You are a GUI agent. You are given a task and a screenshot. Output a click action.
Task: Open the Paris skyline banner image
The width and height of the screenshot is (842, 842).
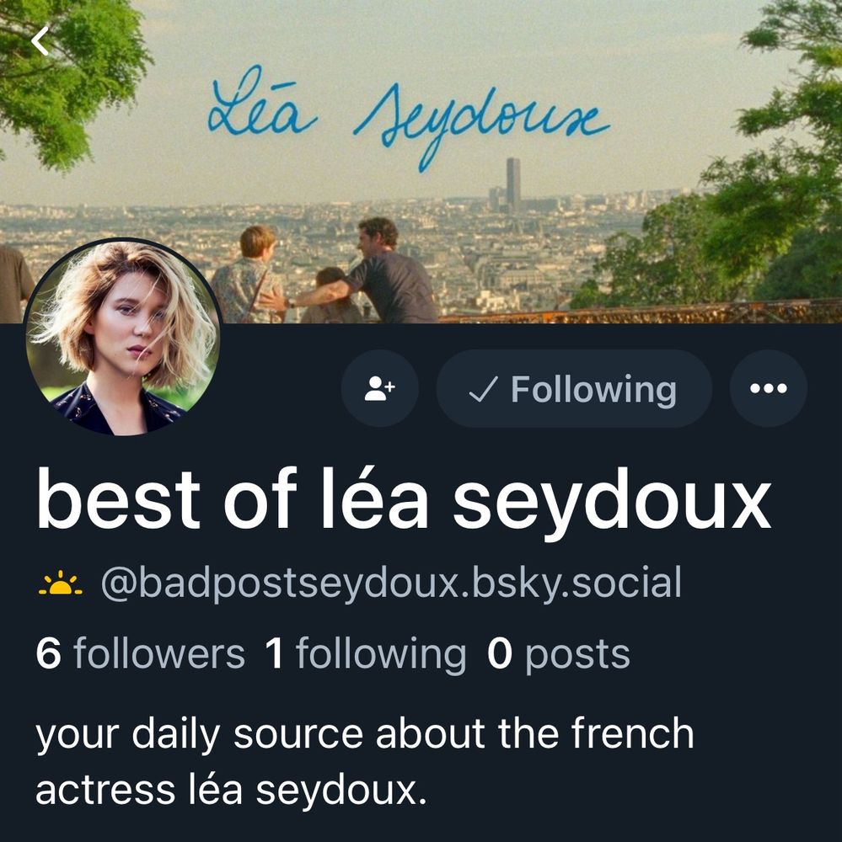click(421, 161)
